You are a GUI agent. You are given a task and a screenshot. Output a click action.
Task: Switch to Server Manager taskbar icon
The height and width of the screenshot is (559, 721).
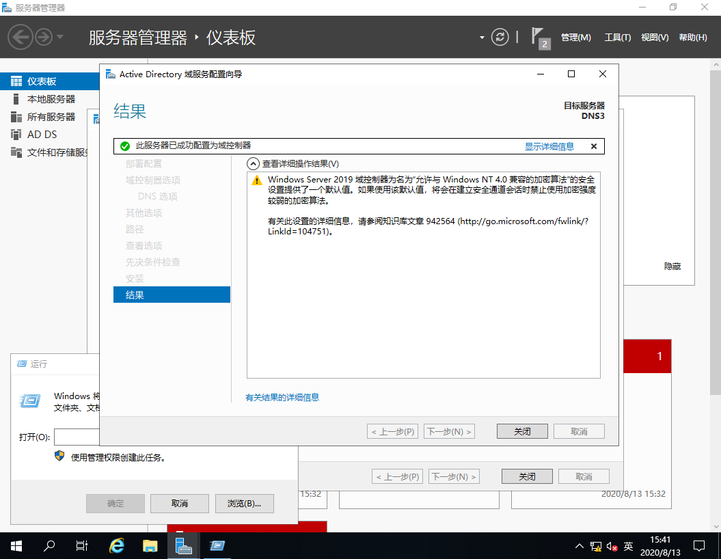click(183, 545)
